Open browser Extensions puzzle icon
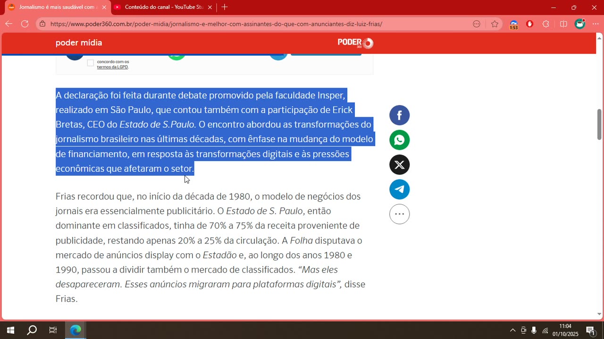The width and height of the screenshot is (604, 339). point(546,24)
